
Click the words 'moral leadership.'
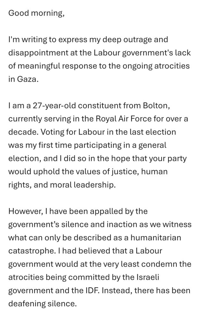point(83,185)
